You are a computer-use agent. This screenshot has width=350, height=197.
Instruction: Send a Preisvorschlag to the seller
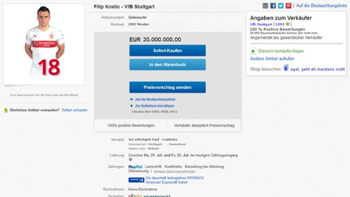click(x=167, y=87)
